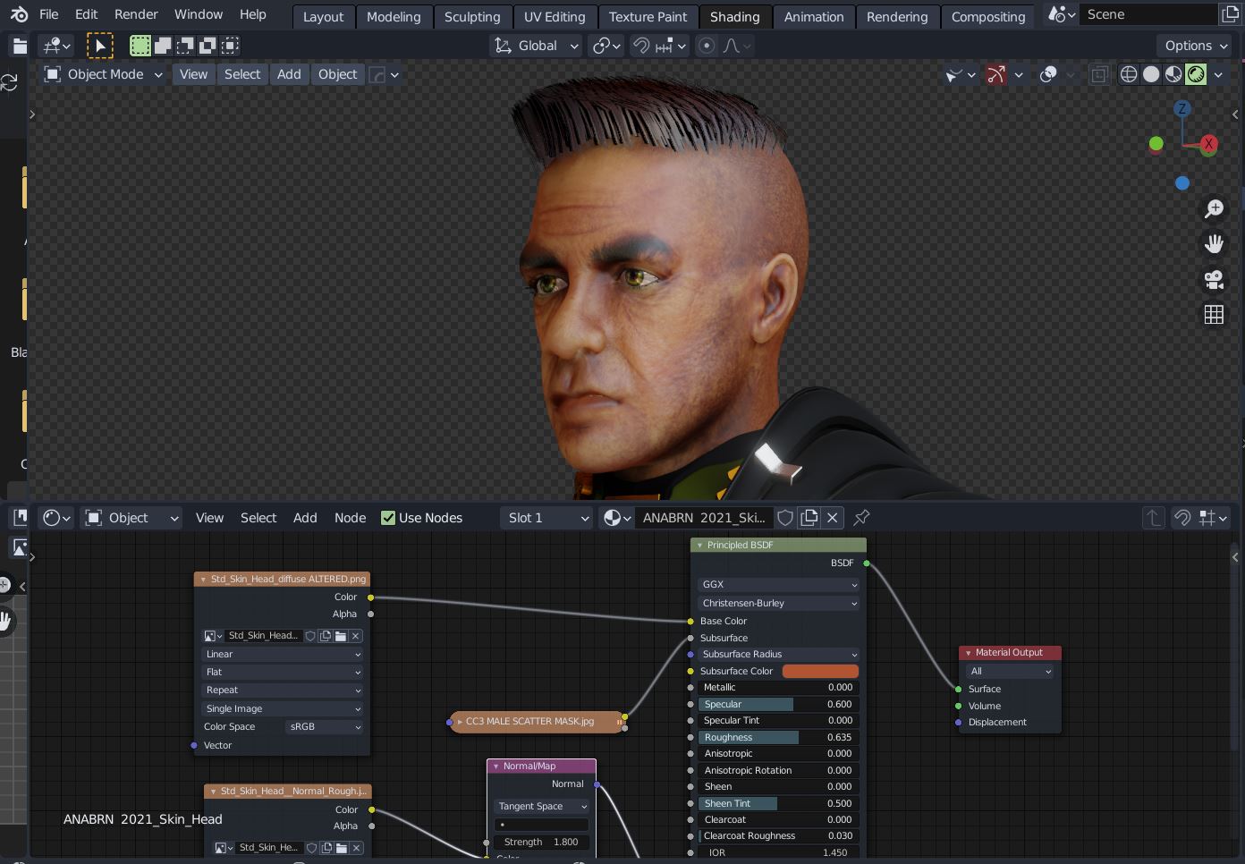Click Normal Map Strength 1.800 field
The width and height of the screenshot is (1245, 864).
coord(541,842)
